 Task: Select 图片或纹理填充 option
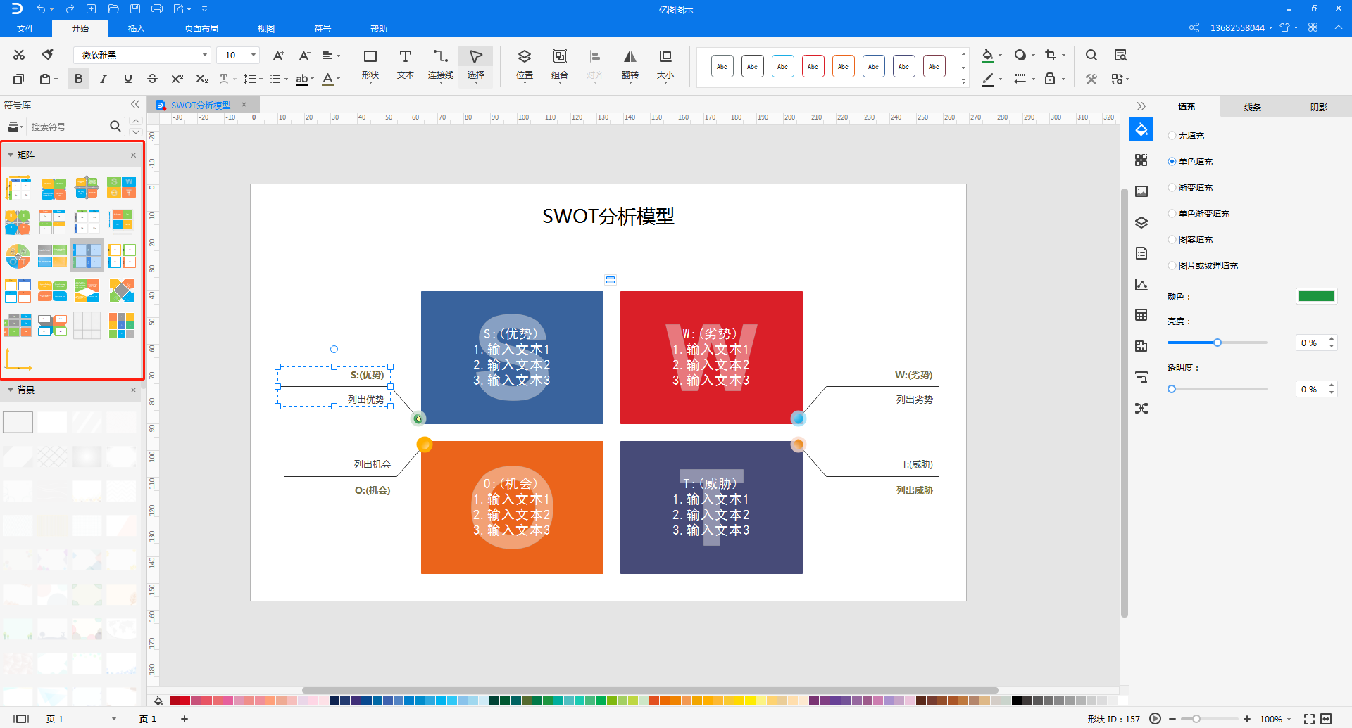[1203, 265]
